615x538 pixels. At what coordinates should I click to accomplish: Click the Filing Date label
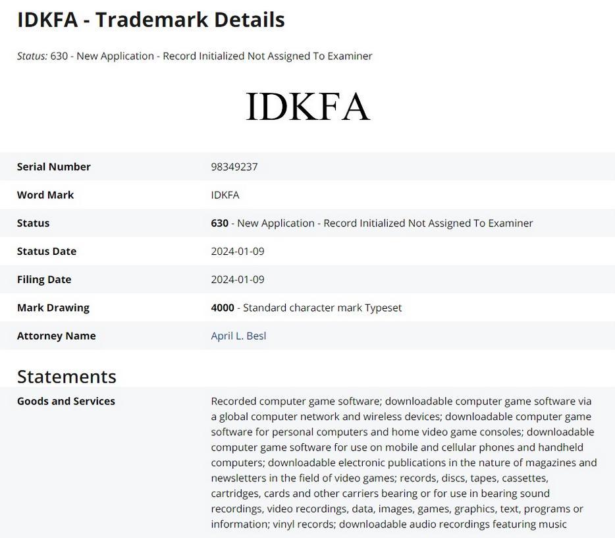[44, 280]
